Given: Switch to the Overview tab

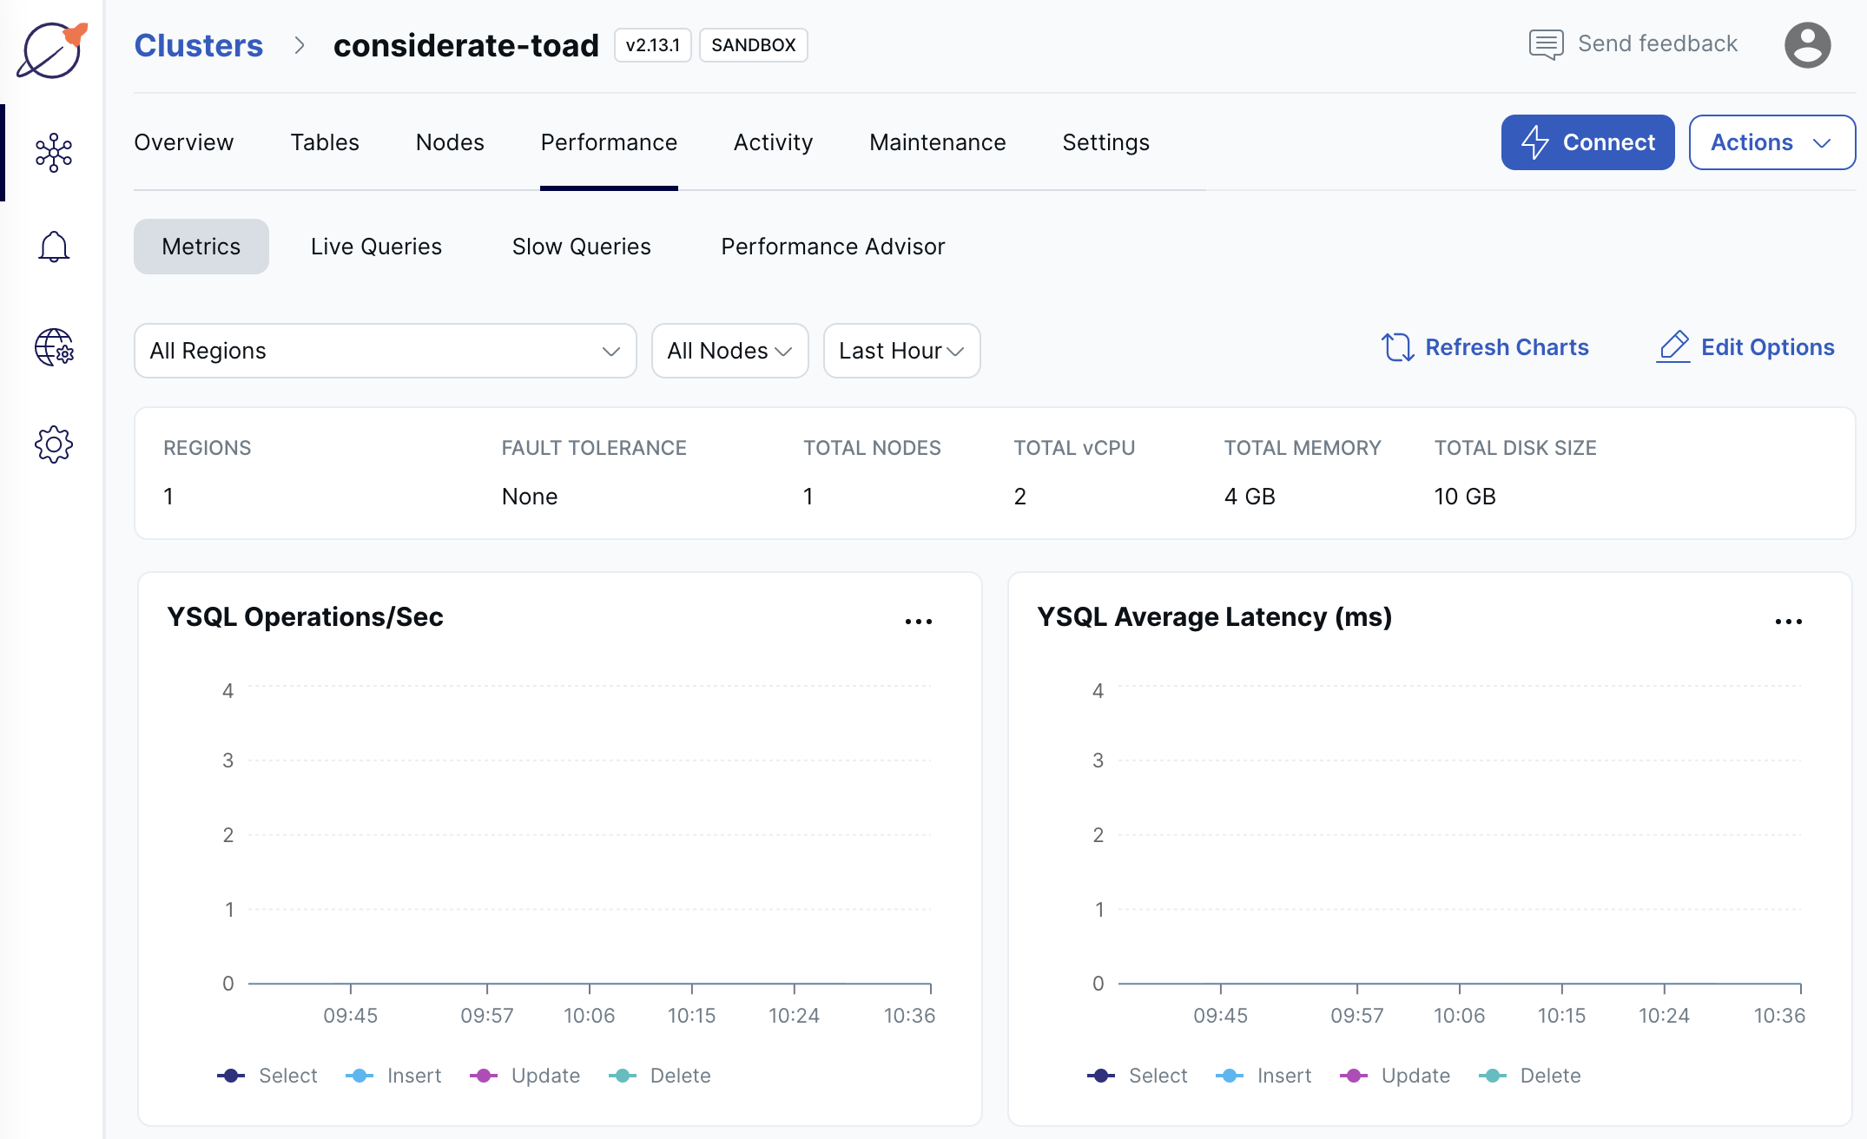Looking at the screenshot, I should 184,142.
